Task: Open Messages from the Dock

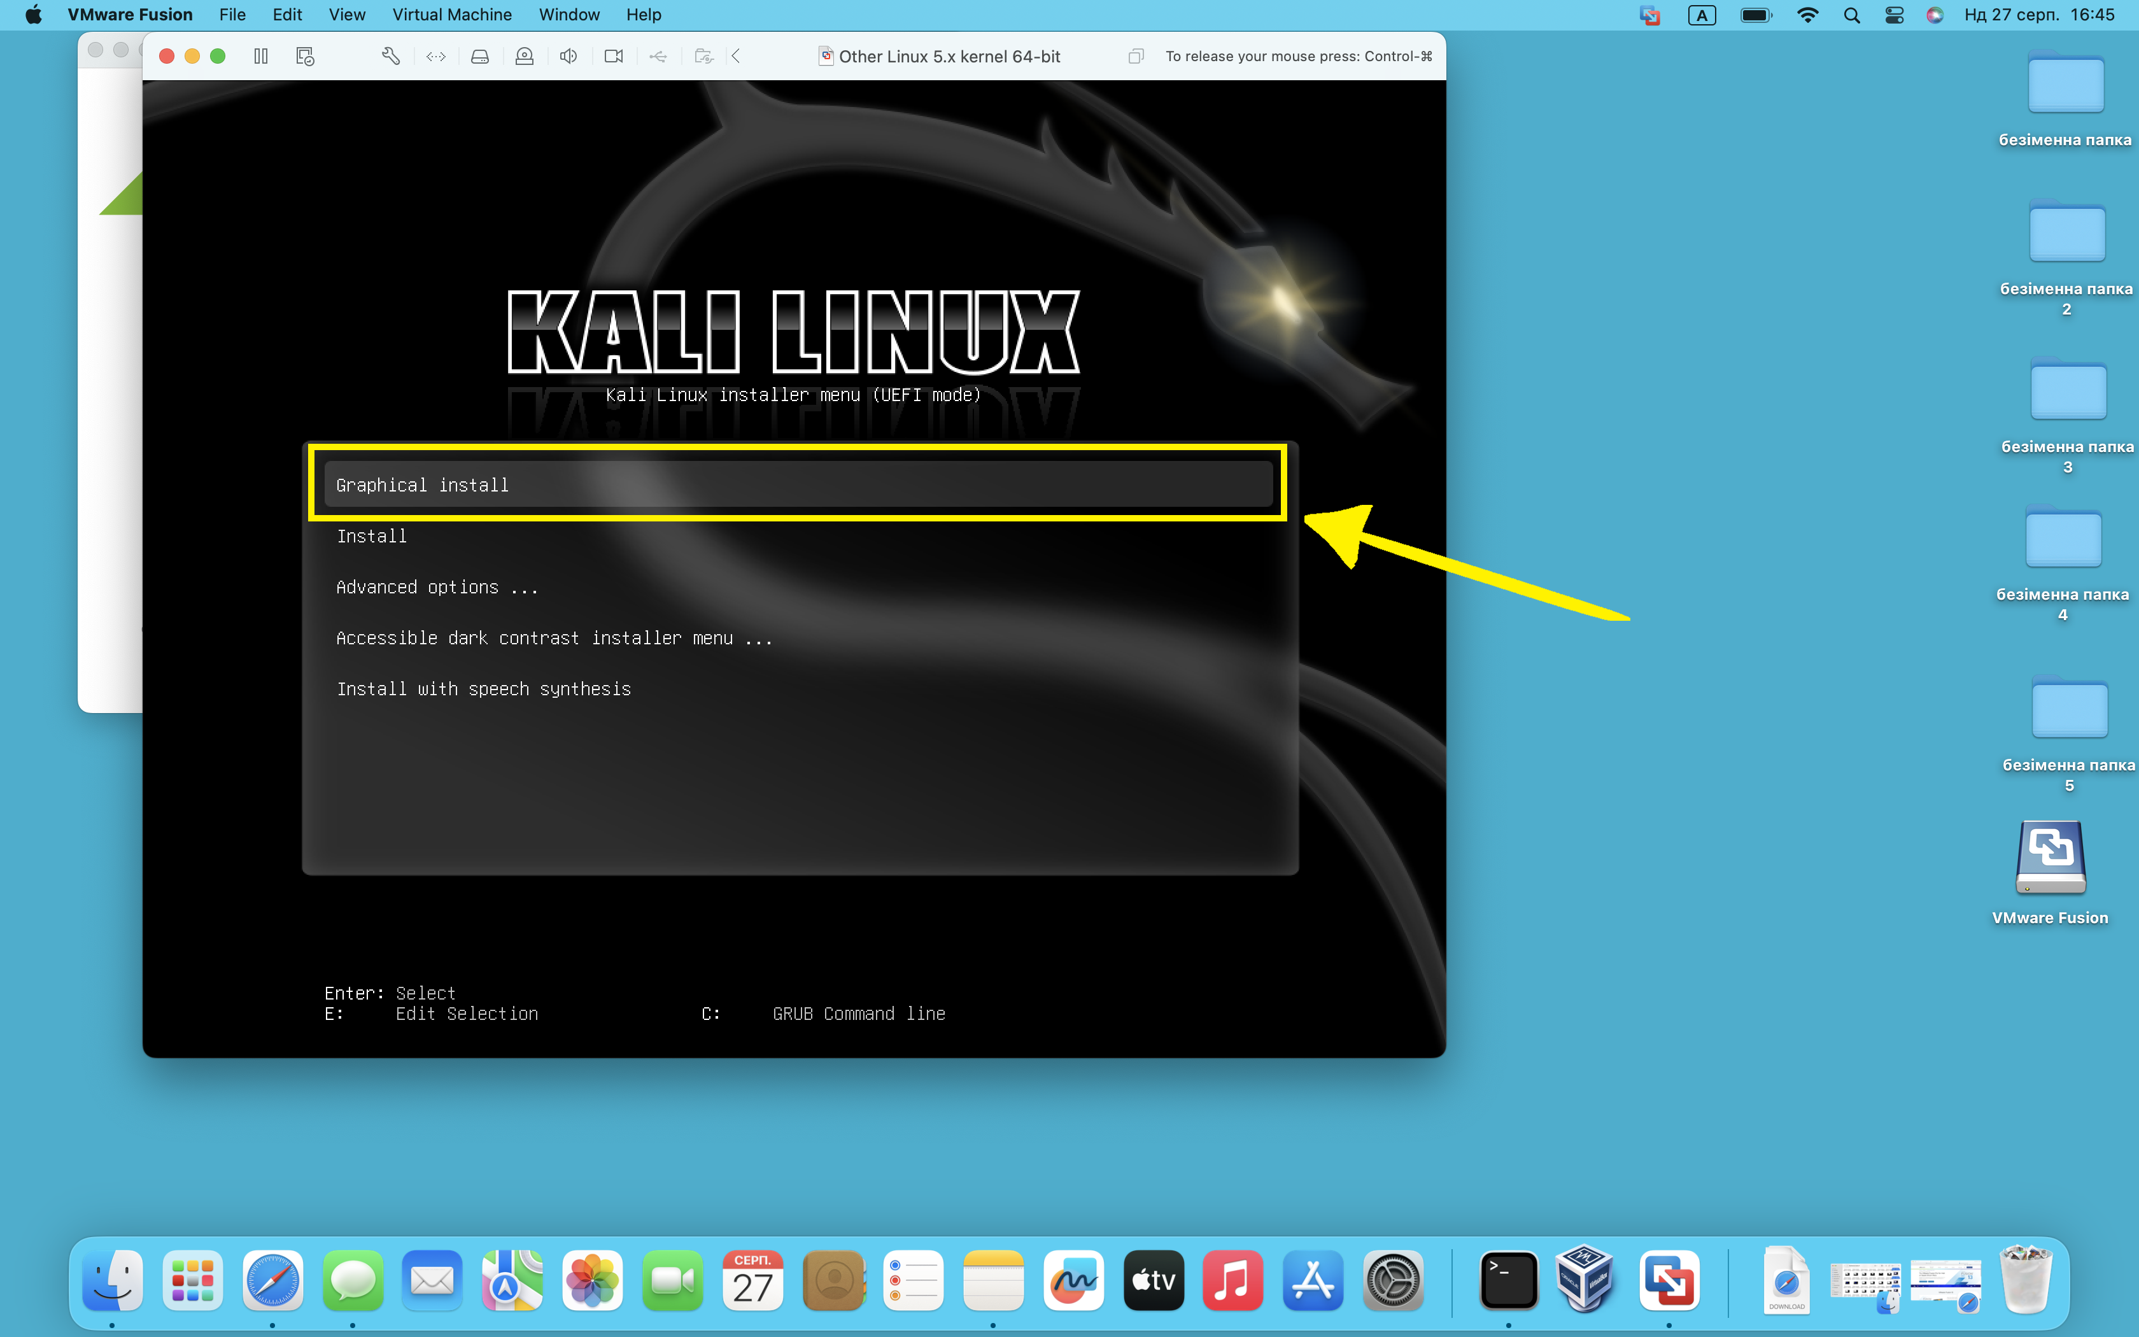Action: [353, 1280]
